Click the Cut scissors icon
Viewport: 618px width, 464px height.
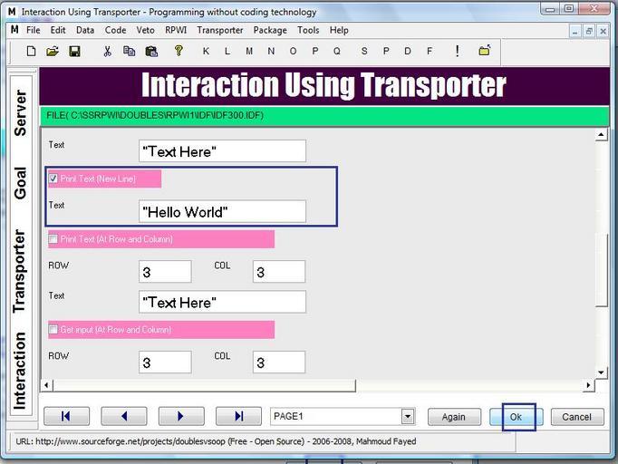[107, 52]
